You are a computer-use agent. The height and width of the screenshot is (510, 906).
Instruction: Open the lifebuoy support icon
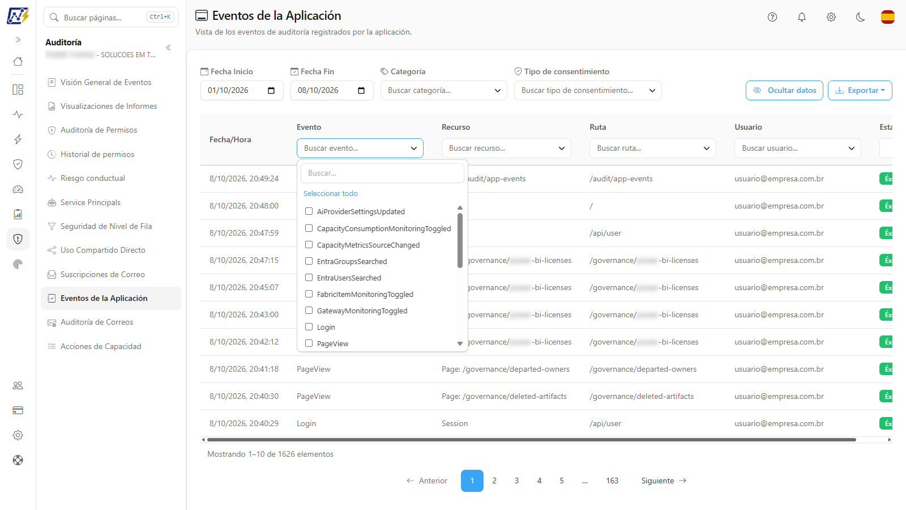tap(18, 460)
